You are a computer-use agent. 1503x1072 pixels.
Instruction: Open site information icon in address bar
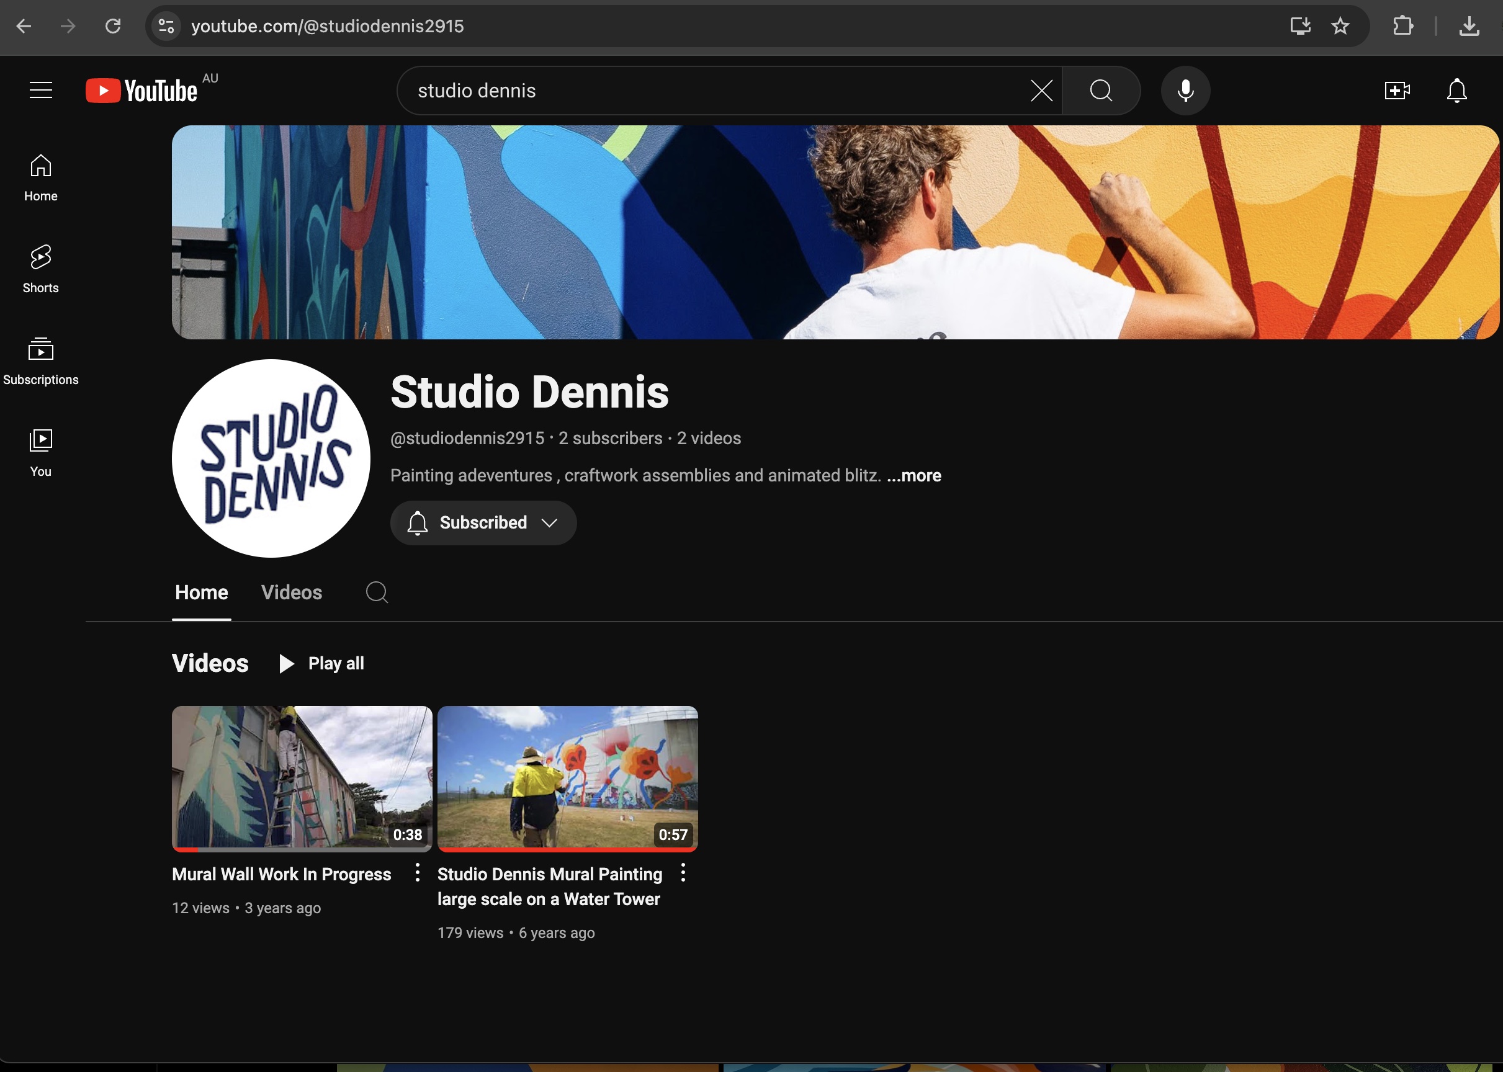coord(166,27)
